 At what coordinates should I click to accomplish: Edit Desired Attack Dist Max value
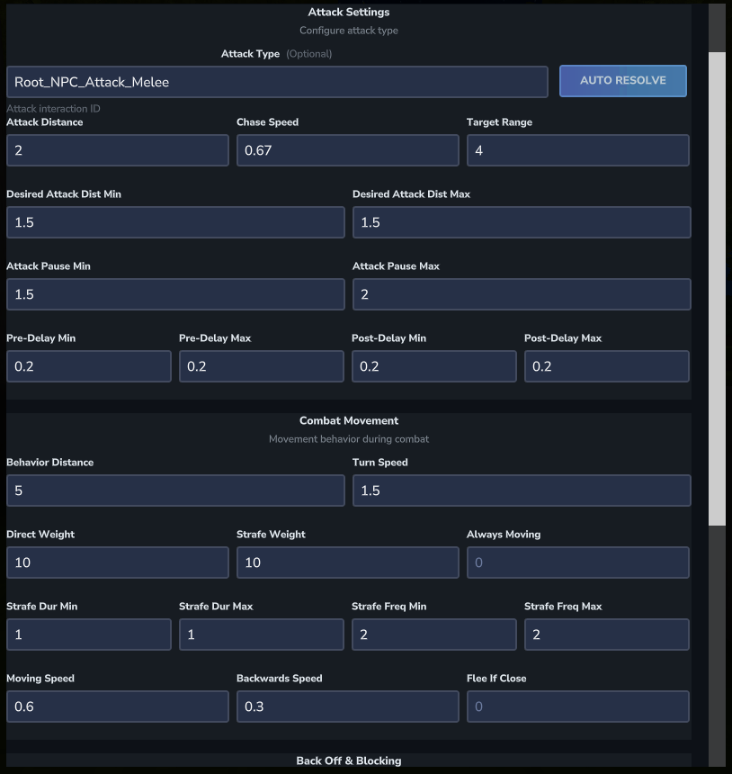(x=521, y=222)
